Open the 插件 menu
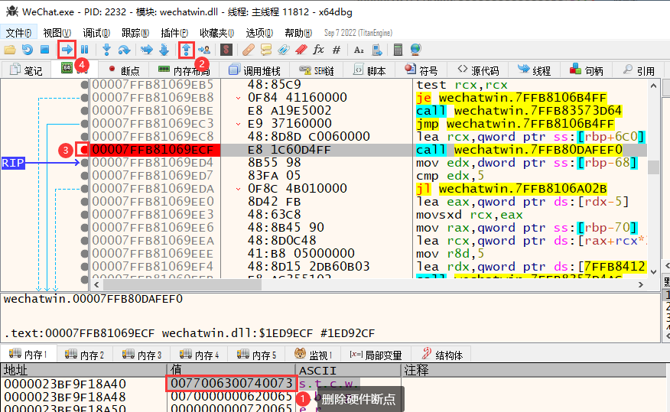The image size is (670, 412). pos(174,33)
